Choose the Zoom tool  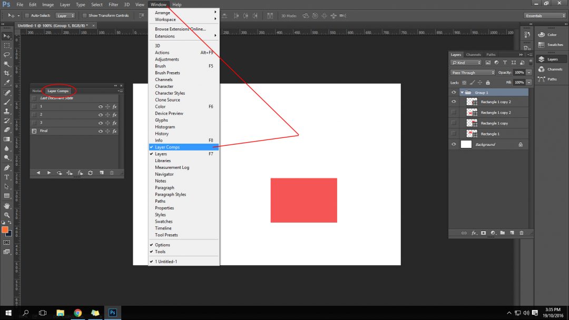coord(7,215)
